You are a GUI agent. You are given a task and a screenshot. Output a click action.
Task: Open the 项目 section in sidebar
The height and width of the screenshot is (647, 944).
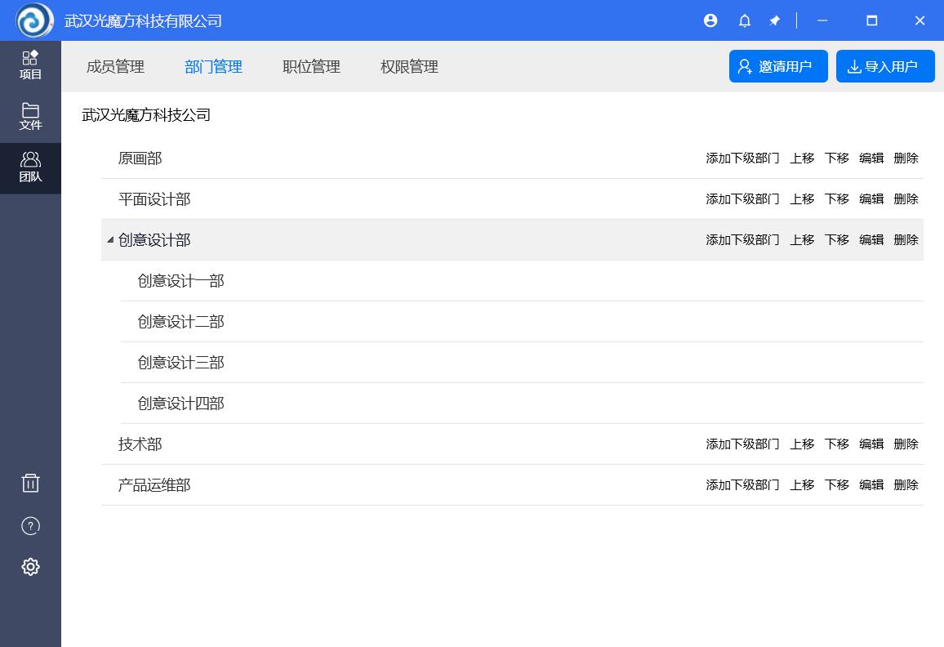[30, 65]
